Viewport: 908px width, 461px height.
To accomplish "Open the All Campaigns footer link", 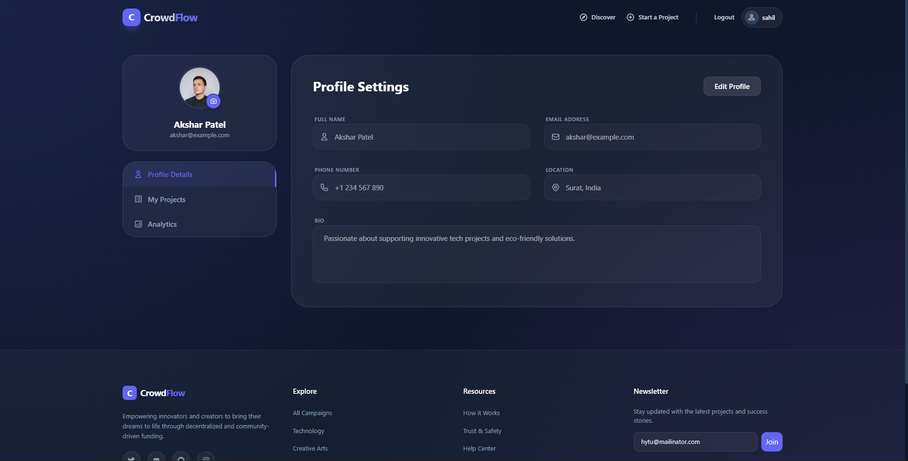I will 312,413.
